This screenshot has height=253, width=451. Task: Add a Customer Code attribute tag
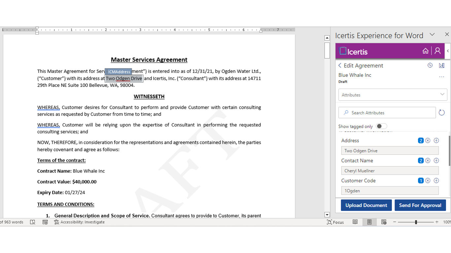tap(436, 181)
